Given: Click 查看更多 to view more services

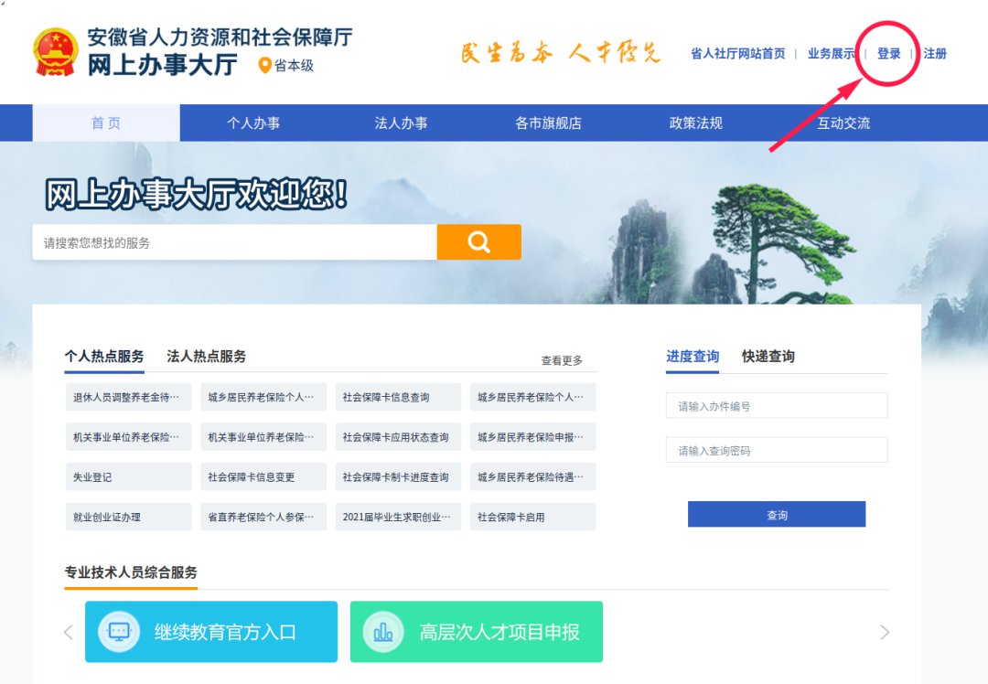Looking at the screenshot, I should (562, 360).
